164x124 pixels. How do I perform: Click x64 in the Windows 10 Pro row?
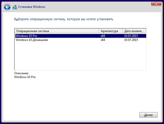(x=103, y=36)
